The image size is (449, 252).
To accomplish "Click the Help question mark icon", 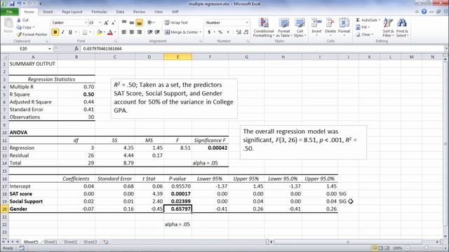I will coord(424,12).
